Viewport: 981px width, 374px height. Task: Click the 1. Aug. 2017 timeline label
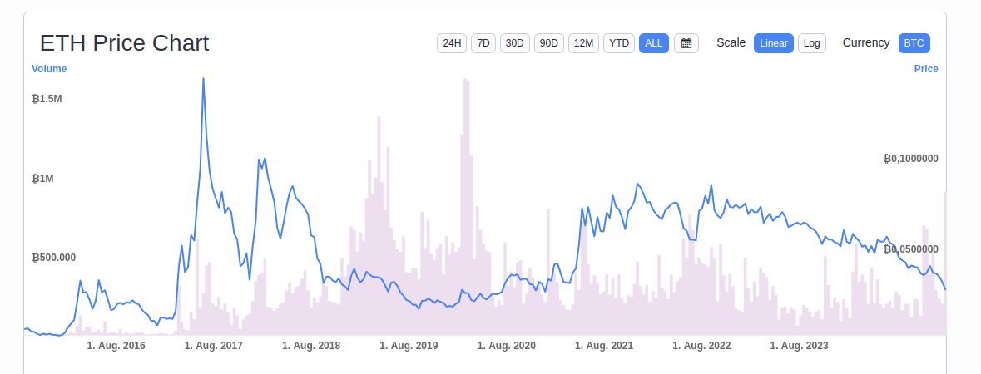[214, 346]
